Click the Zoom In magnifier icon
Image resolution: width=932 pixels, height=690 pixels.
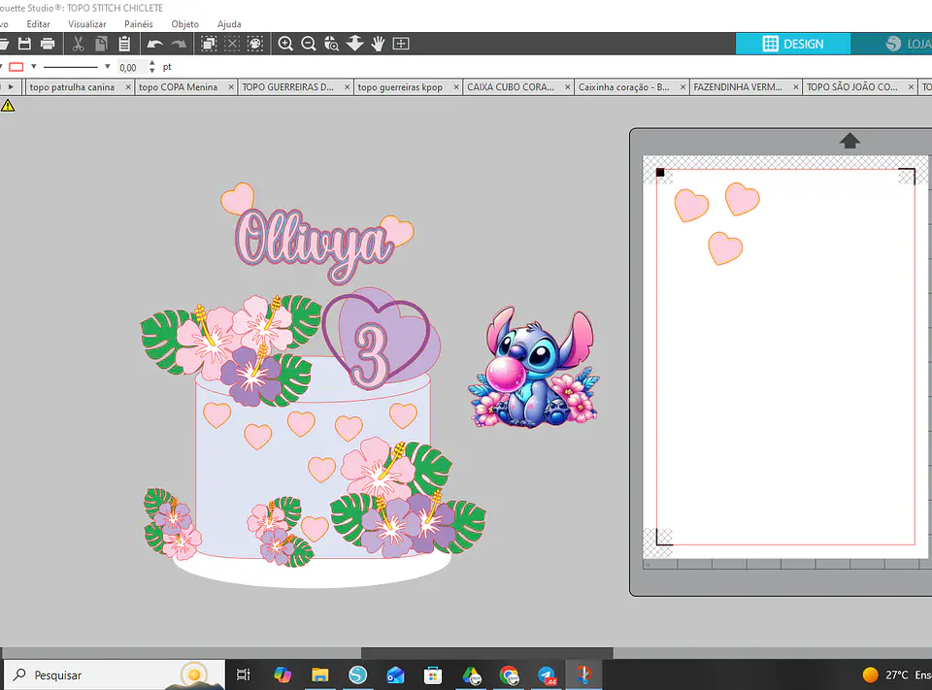click(285, 44)
